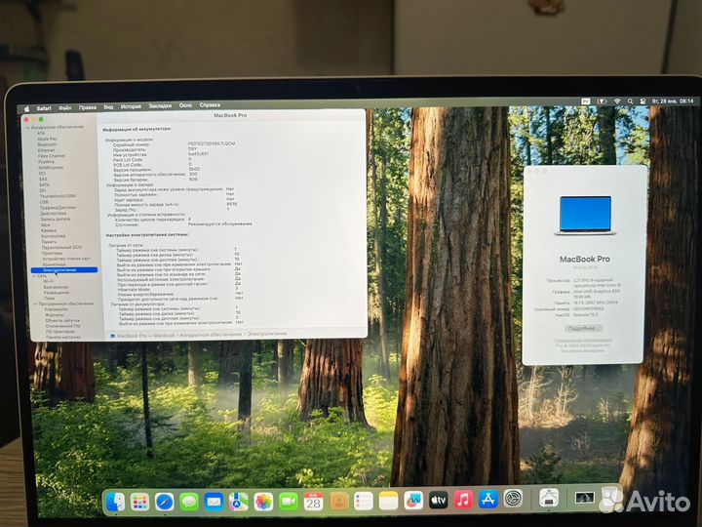Open the Окно menu
The height and width of the screenshot is (527, 702).
tap(185, 105)
